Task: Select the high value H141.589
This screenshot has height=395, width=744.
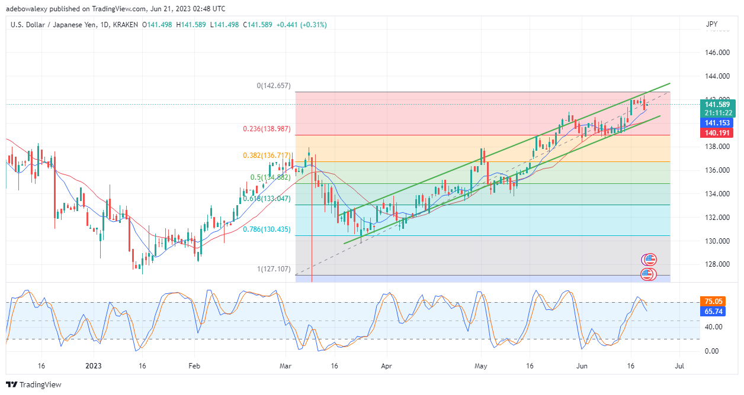Action: (x=192, y=25)
